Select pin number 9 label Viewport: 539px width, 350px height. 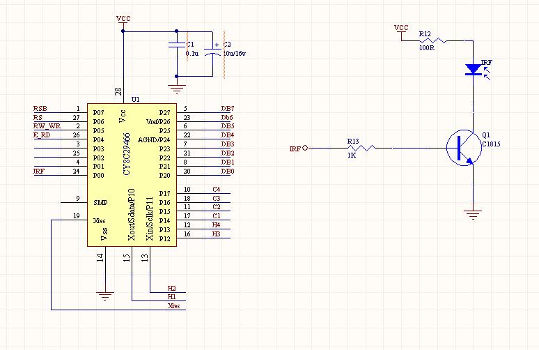click(x=78, y=198)
